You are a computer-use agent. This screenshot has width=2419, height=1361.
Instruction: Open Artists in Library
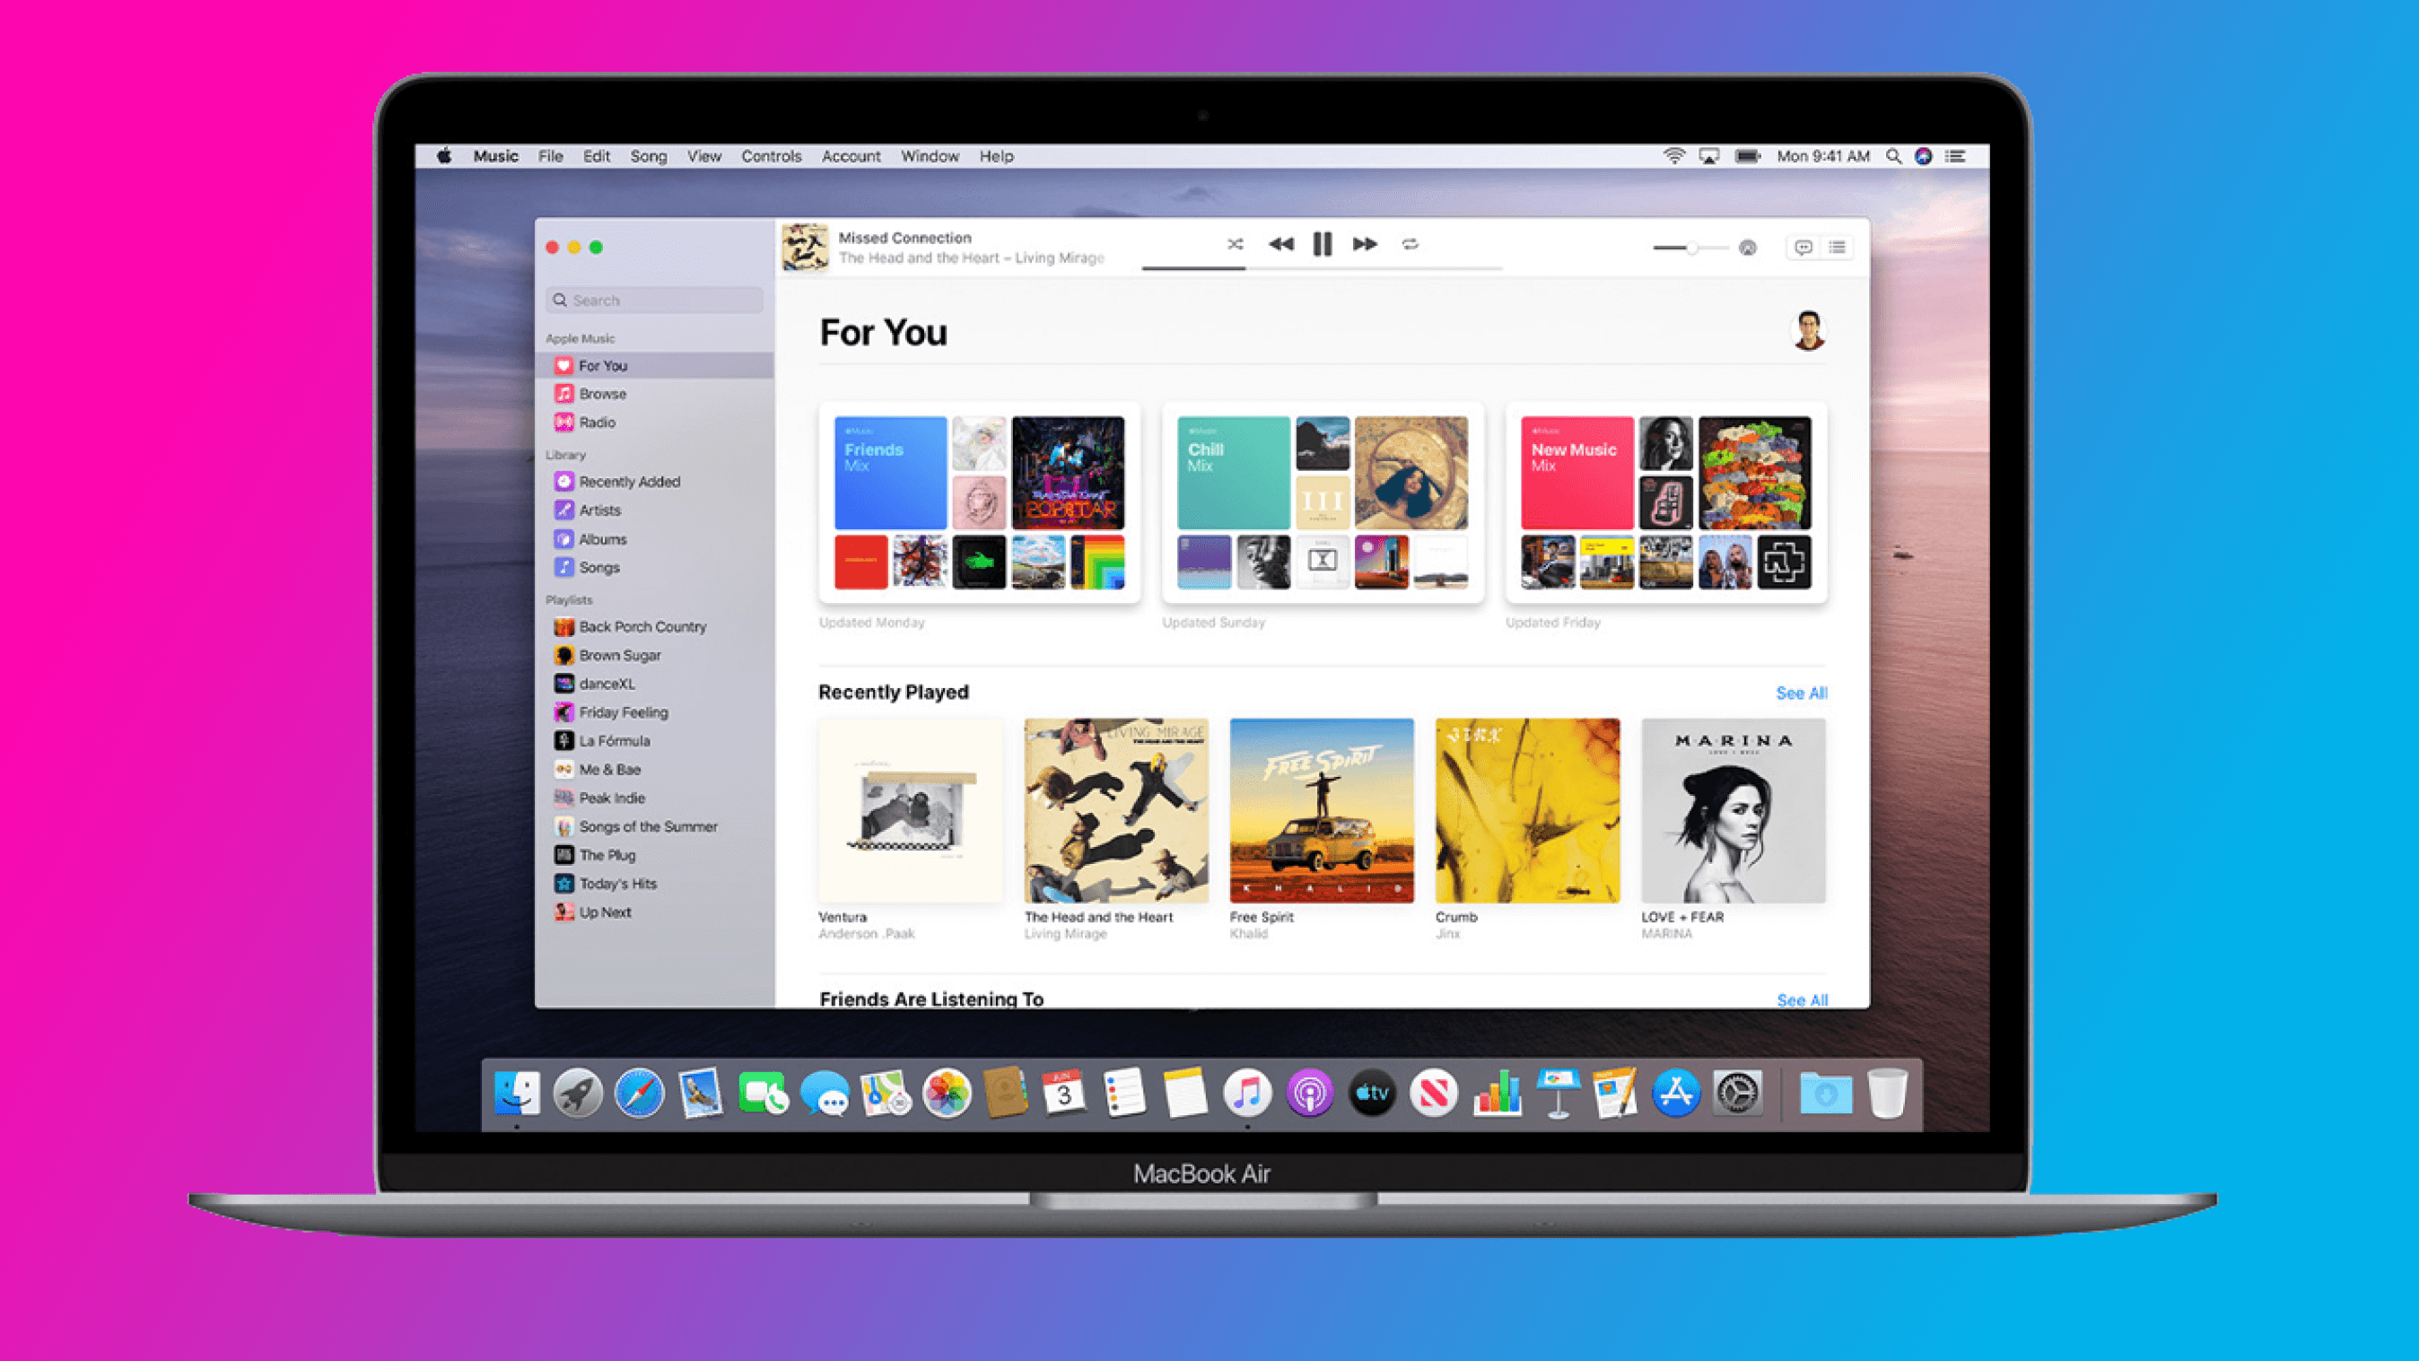pyautogui.click(x=654, y=510)
